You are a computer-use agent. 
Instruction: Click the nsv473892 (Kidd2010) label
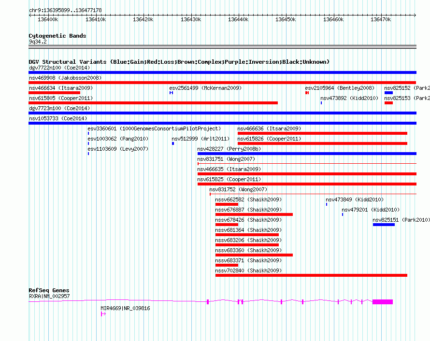[x=349, y=98]
